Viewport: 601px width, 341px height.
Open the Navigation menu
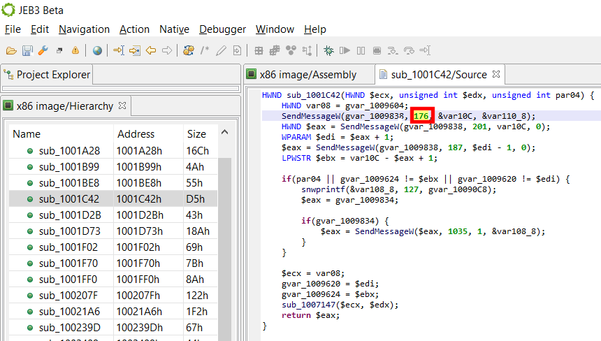(84, 29)
